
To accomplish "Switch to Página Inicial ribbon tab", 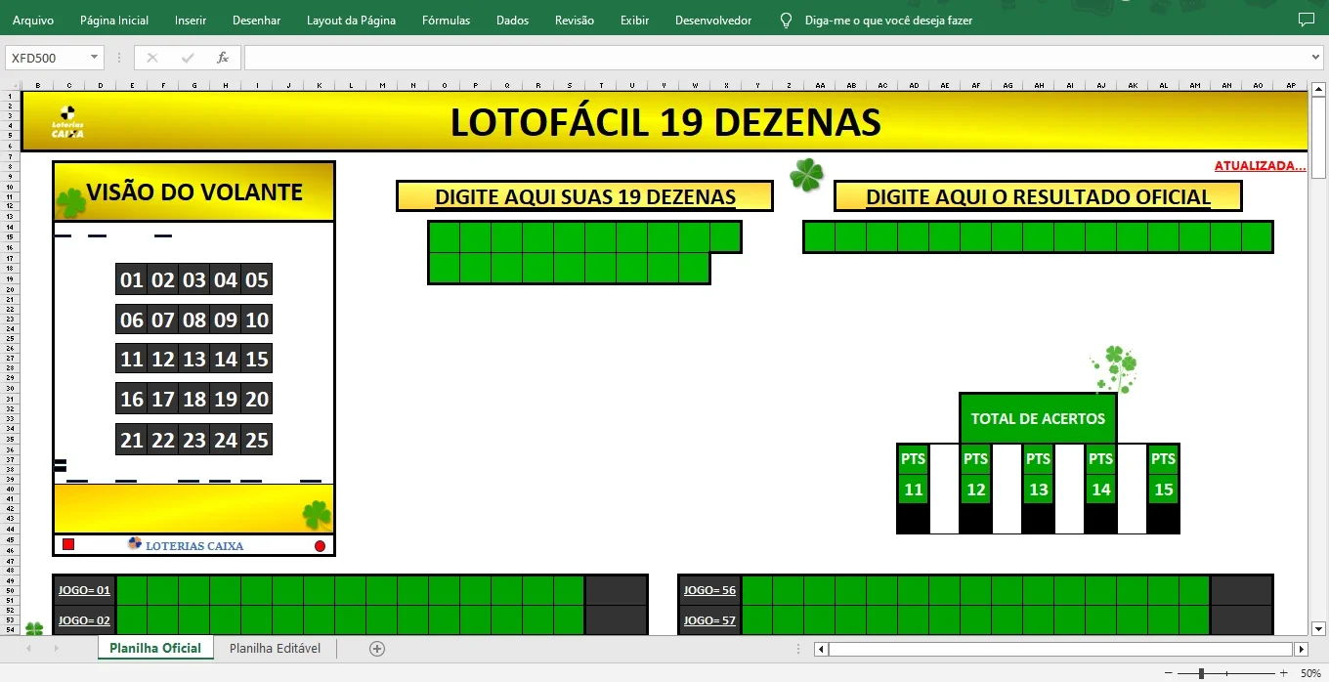I will [x=114, y=20].
